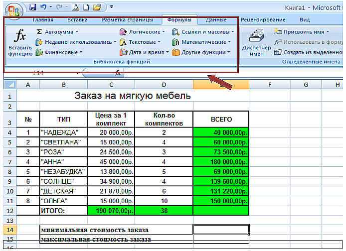Create a new blank workbook

pos(86,7)
